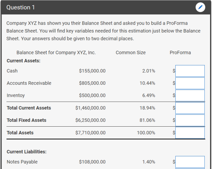Click the 2.01% common size value

coord(148,71)
